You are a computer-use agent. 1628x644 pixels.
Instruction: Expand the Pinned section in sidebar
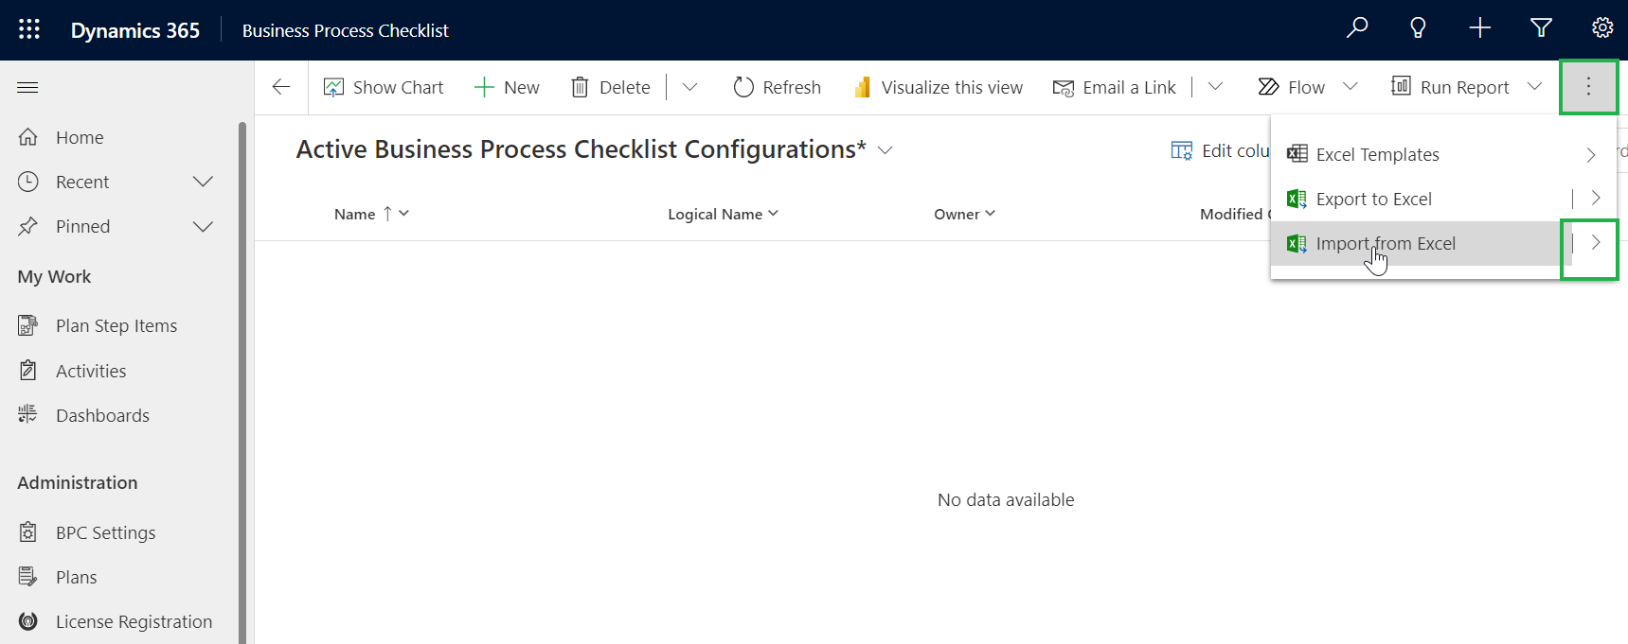(203, 227)
